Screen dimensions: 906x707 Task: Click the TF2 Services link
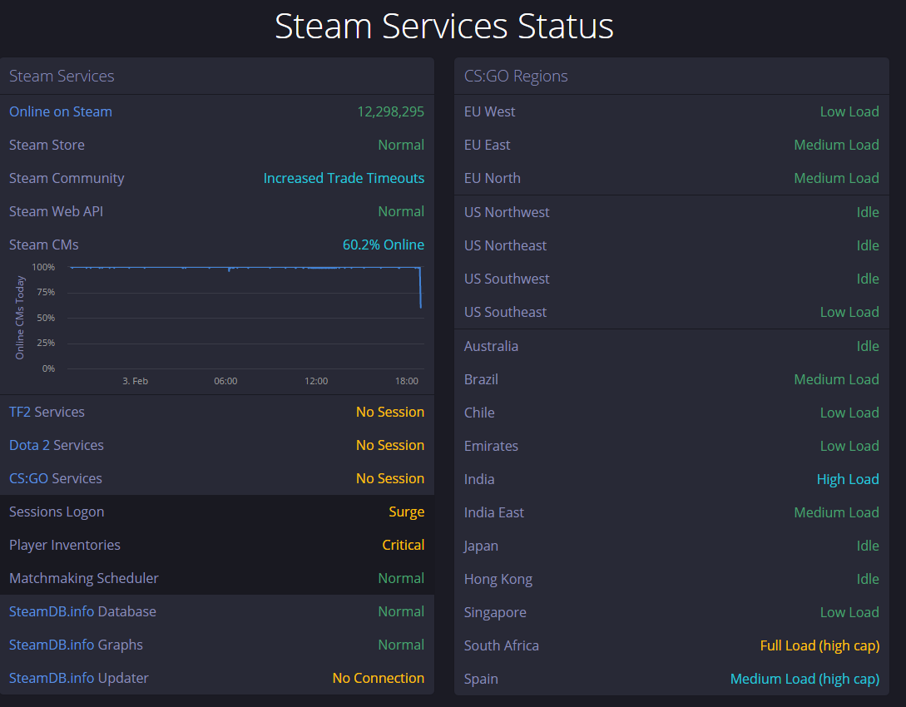(x=47, y=412)
